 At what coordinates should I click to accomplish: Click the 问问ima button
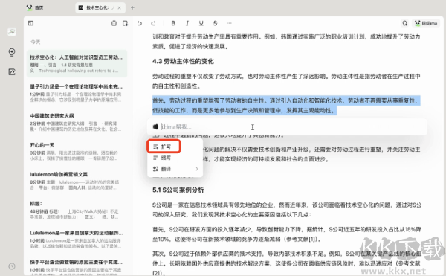[x=426, y=23]
